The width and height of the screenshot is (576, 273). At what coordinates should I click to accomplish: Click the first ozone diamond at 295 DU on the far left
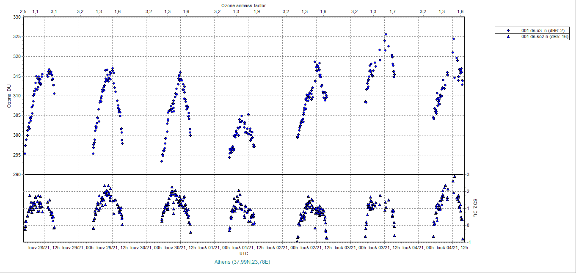pos(25,154)
